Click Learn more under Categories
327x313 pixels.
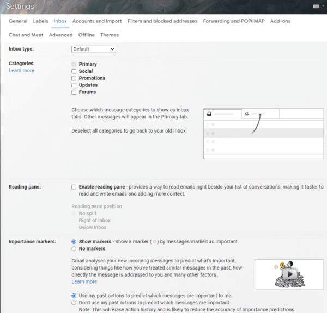21,71
